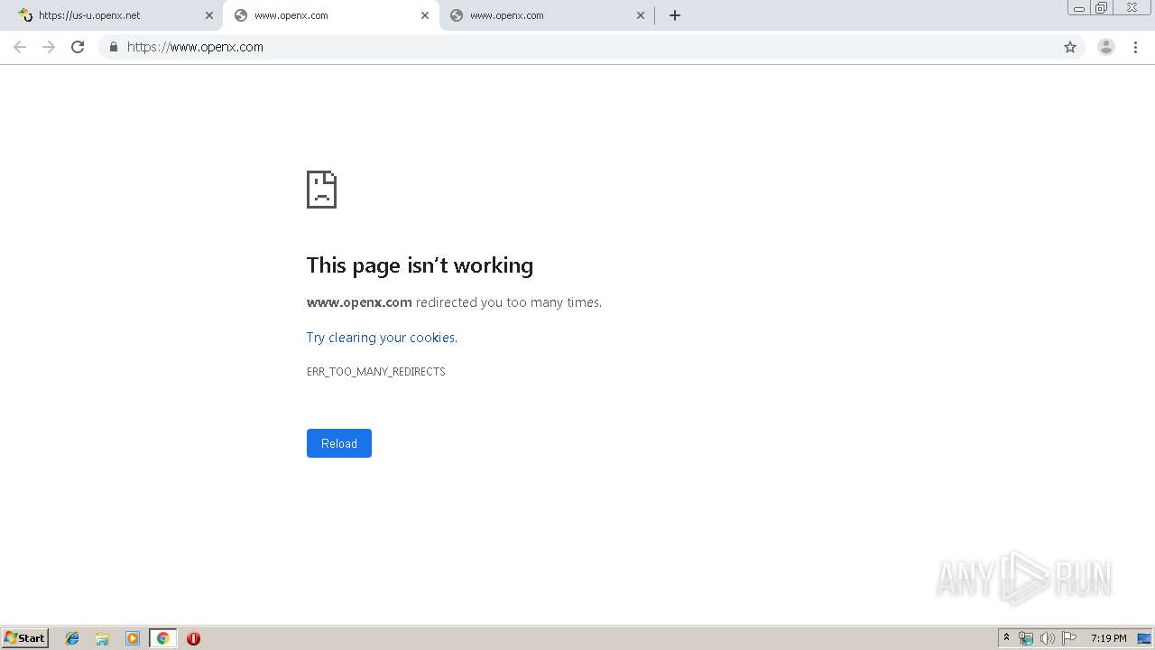Viewport: 1155px width, 650px height.
Task: Click the redirected too many times message
Action: coord(454,302)
